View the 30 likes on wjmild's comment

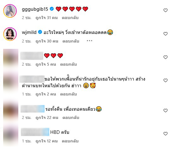point(47,41)
